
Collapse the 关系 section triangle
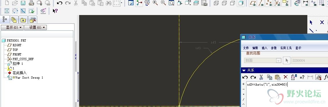[244, 71]
